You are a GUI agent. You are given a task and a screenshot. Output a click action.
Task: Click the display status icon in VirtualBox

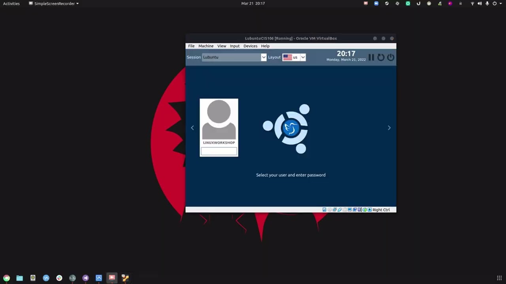tap(350, 210)
